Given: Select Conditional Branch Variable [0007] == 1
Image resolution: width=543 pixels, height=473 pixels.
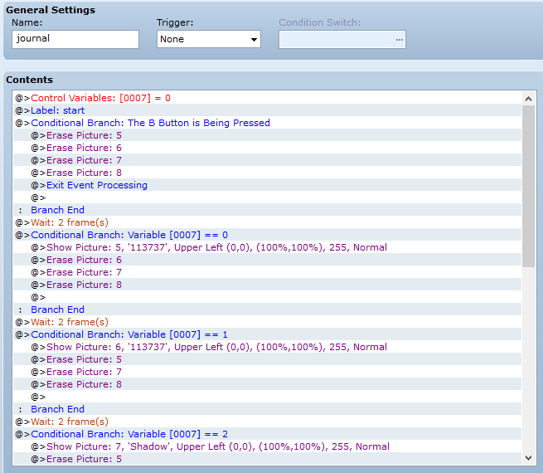Looking at the screenshot, I should (267, 334).
